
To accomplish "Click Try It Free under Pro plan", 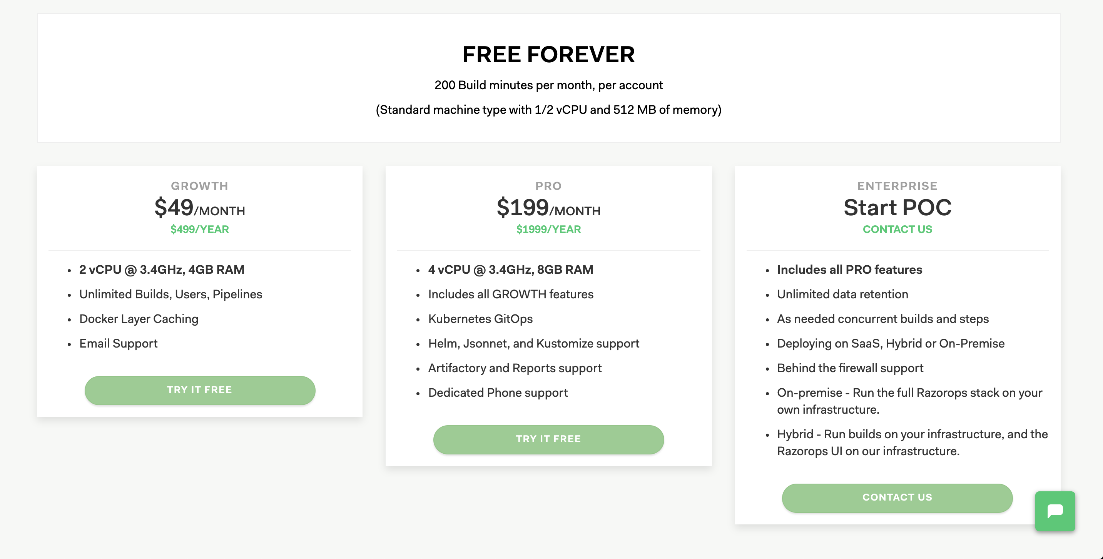I will pos(548,439).
